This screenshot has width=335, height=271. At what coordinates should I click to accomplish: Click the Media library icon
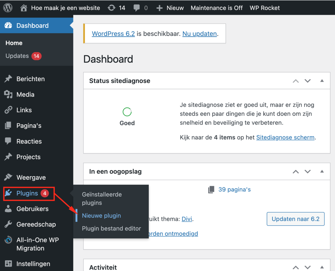pyautogui.click(x=8, y=95)
